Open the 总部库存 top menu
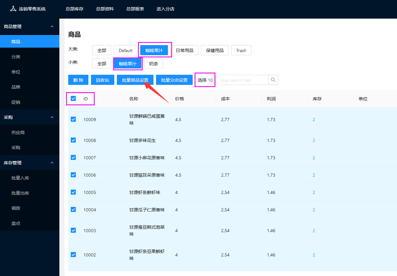 click(75, 9)
